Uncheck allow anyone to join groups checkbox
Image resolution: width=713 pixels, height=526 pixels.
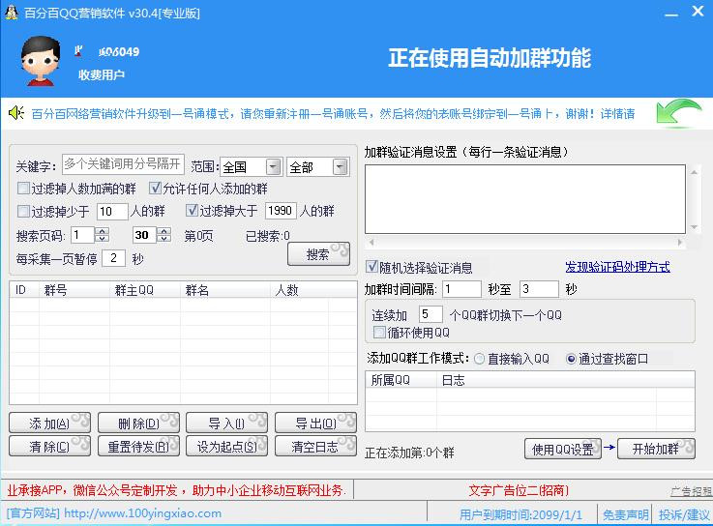(155, 188)
